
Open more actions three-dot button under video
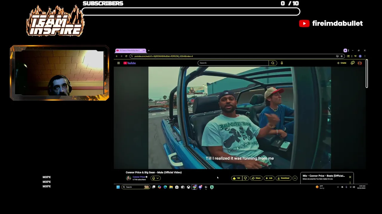(x=295, y=178)
